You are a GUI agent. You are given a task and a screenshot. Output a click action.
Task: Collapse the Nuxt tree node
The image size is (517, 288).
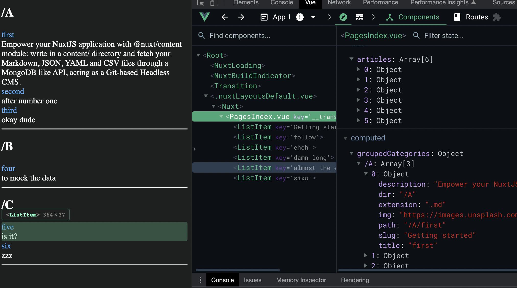[x=214, y=106]
